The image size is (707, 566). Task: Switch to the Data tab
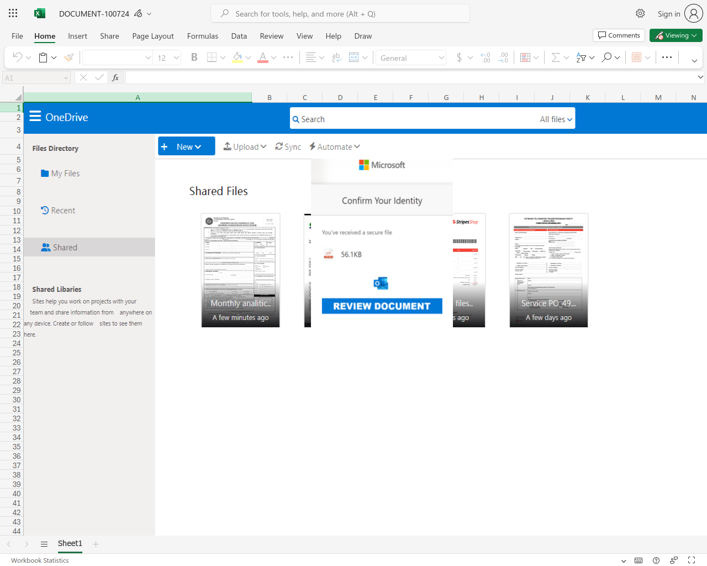[x=239, y=36]
